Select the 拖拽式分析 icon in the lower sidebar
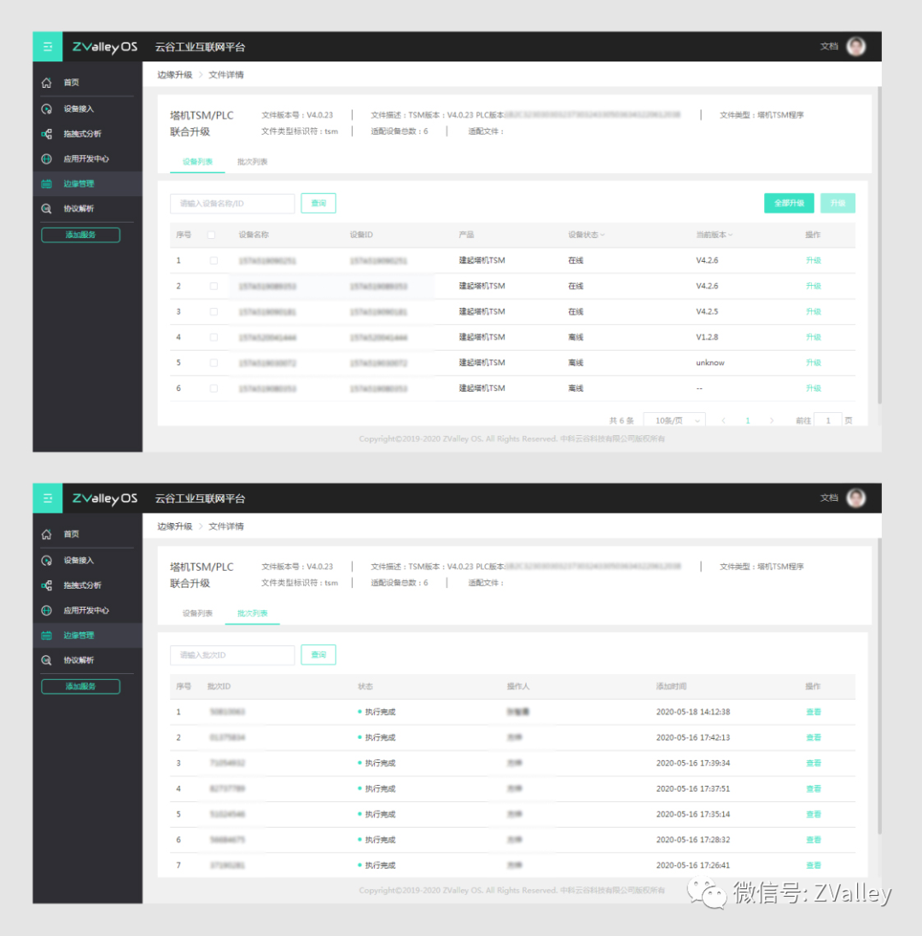This screenshot has height=936, width=922. pos(47,585)
